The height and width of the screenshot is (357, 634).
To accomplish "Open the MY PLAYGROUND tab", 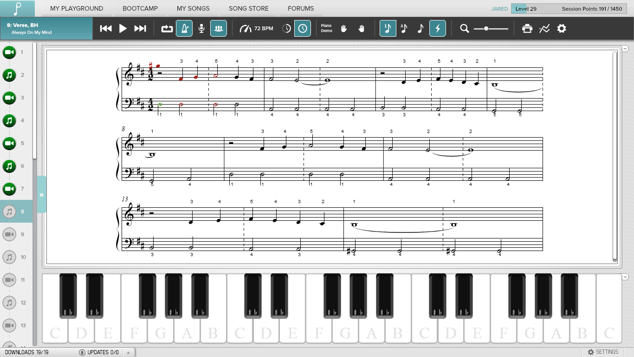I will coord(77,8).
